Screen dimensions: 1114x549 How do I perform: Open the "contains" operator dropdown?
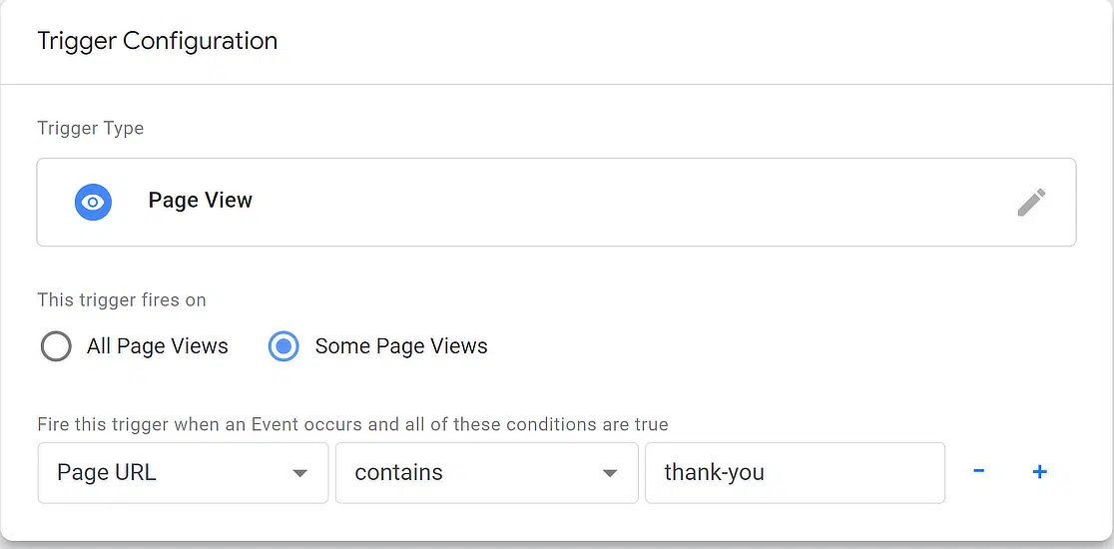487,473
